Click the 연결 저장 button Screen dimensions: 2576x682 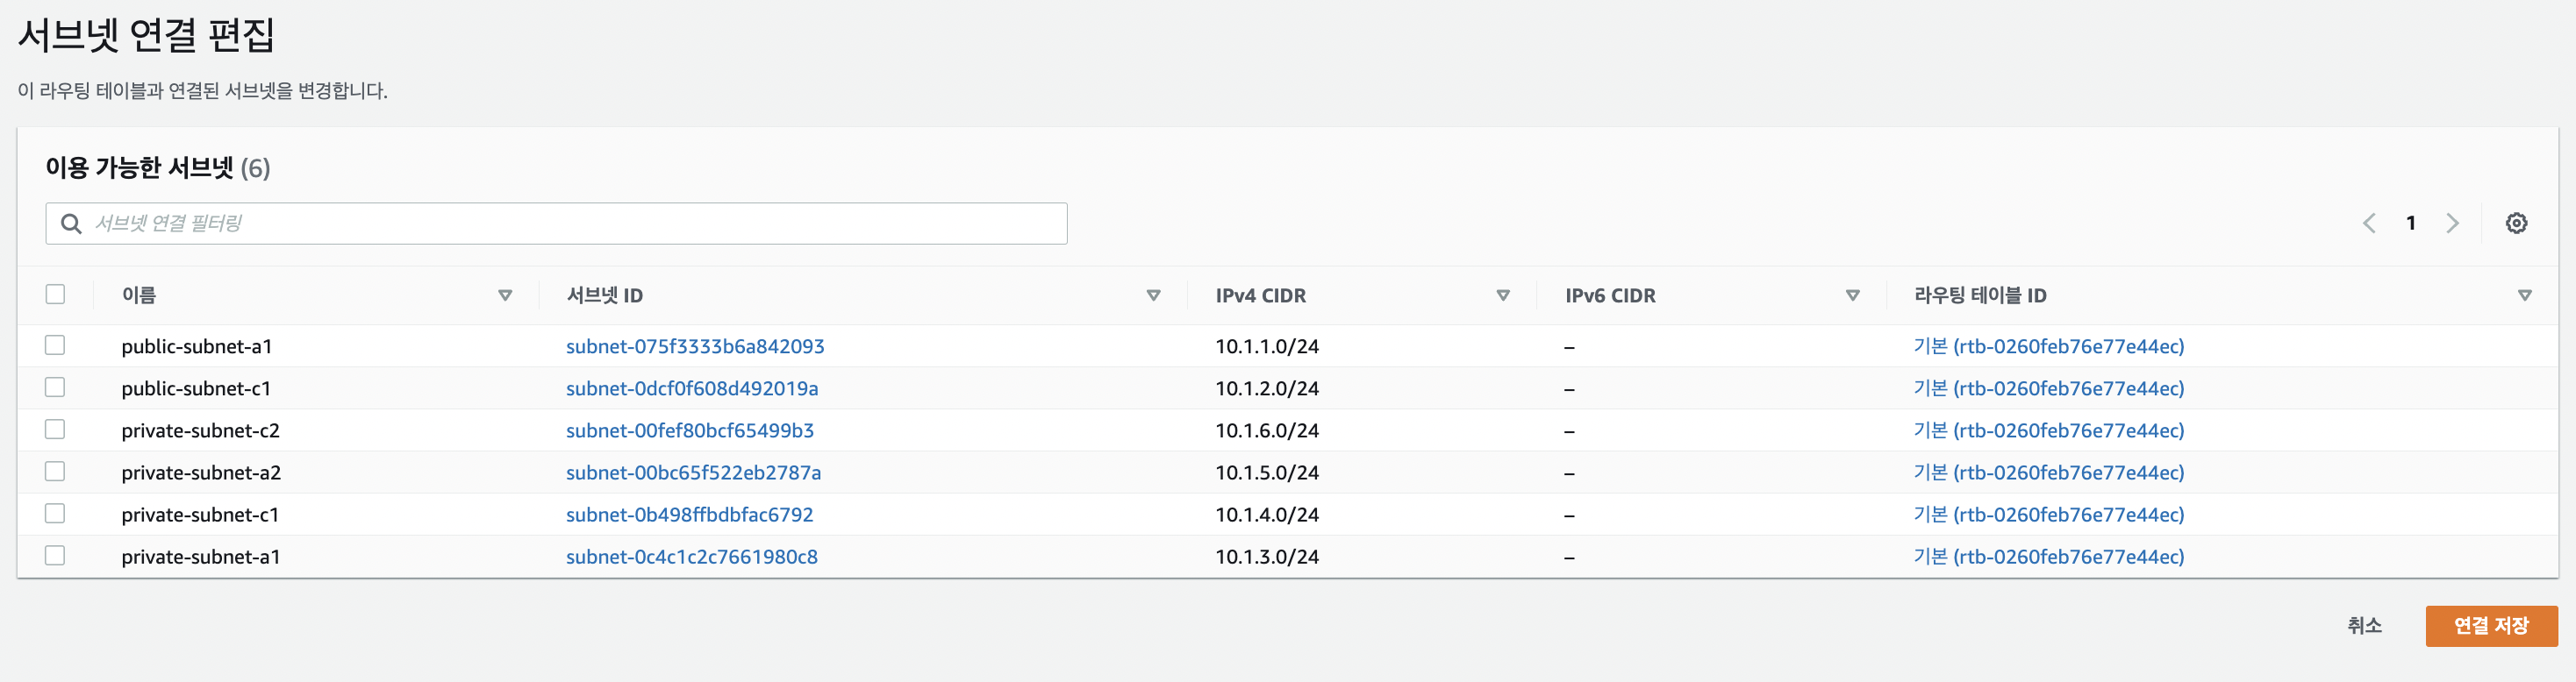tap(2491, 625)
